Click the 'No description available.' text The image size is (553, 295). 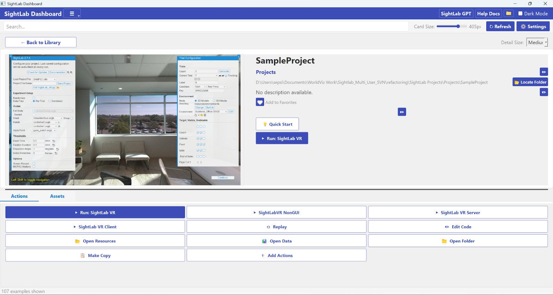[x=284, y=92]
